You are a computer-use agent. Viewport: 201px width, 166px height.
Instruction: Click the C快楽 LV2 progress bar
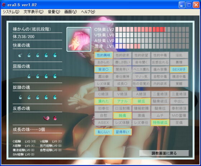click(x=152, y=29)
